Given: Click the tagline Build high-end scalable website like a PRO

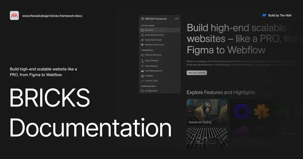Looking at the screenshot, I should coord(43,72).
